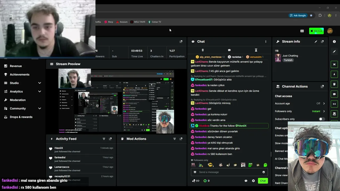Image resolution: width=340 pixels, height=191 pixels.
Task: Filter the Activity Feed list
Action: click(x=104, y=139)
